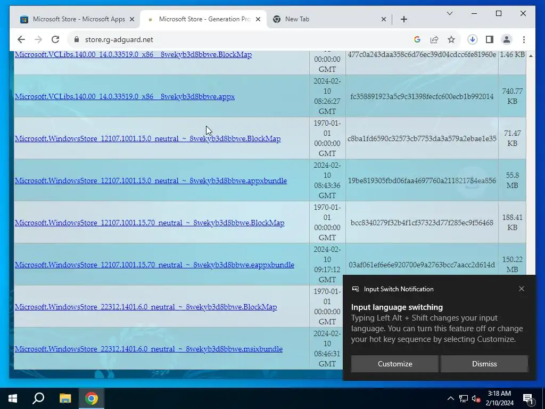This screenshot has height=409, width=545.
Task: Open the Action Center notifications icon
Action: coord(528,398)
